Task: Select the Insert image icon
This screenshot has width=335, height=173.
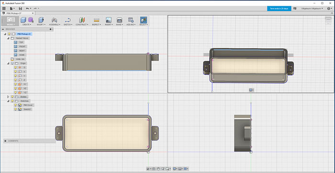Action: point(109,20)
